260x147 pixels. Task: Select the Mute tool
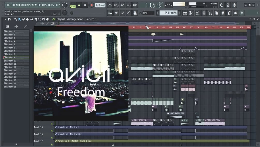(27, 19)
